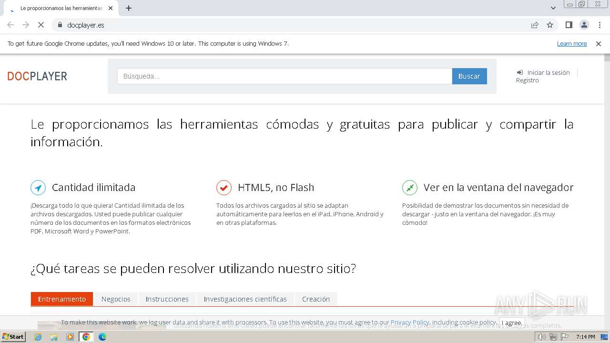Click the login arrow icon
This screenshot has height=343, width=610.
click(519, 72)
